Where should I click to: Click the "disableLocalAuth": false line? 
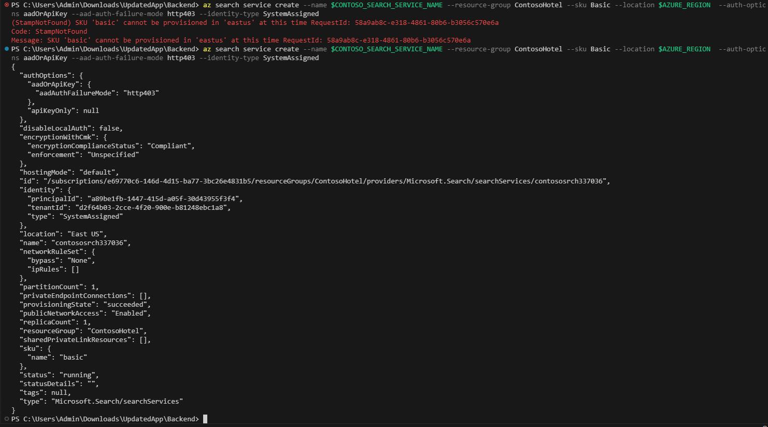pyautogui.click(x=72, y=129)
